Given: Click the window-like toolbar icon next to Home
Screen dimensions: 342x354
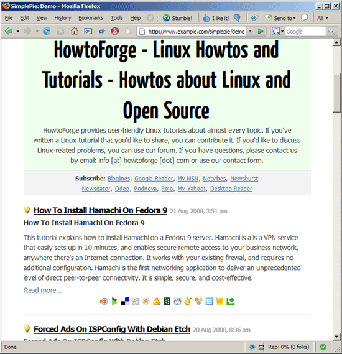Looking at the screenshot, I should pyautogui.click(x=88, y=31).
